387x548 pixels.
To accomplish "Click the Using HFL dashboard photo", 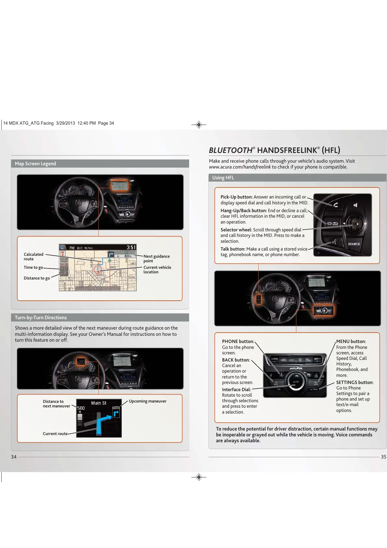I will coord(298,298).
